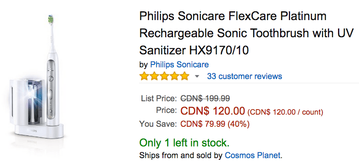This screenshot has height=164, width=359.
Task: Click the green brush head in photo
Action: [51, 19]
